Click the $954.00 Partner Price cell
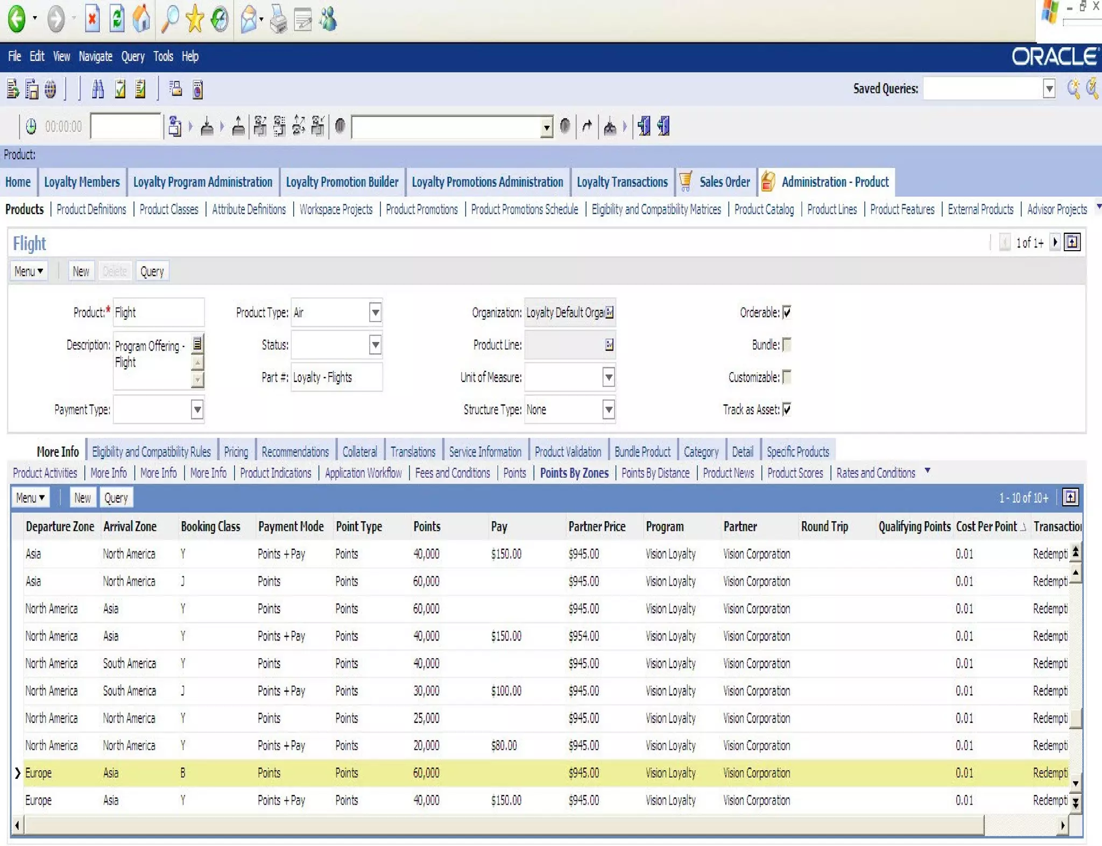1102x846 pixels. 583,636
